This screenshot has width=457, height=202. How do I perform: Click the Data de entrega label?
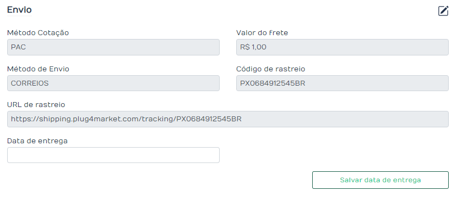[x=37, y=141]
